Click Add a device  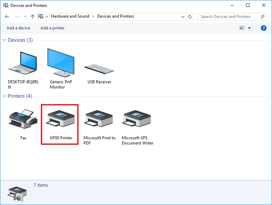18,28
